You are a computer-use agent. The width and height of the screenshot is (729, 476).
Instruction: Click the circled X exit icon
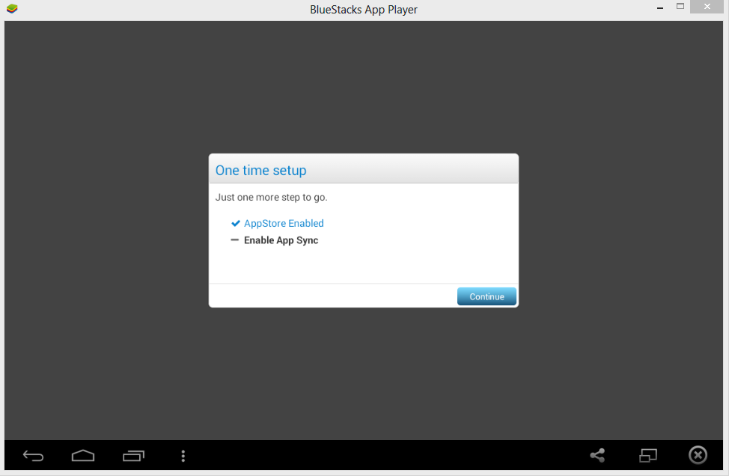click(x=698, y=455)
